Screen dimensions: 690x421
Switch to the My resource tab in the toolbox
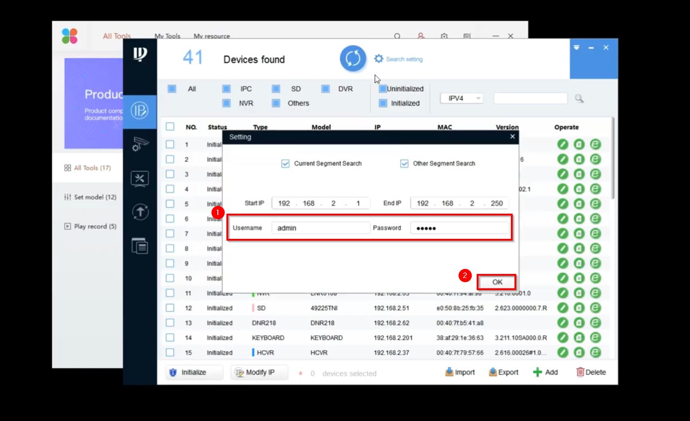click(x=212, y=36)
